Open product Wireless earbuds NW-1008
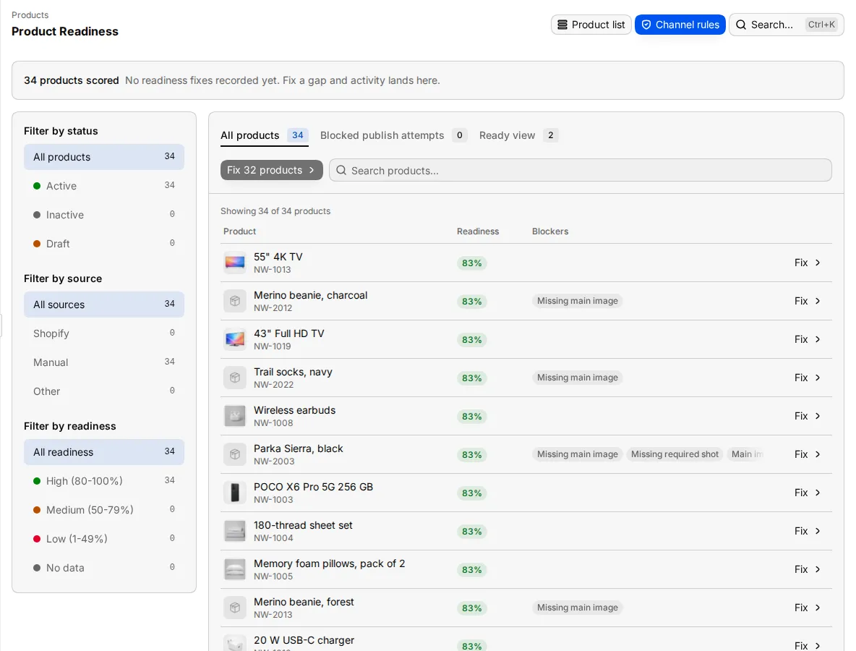856x651 pixels. click(x=294, y=416)
